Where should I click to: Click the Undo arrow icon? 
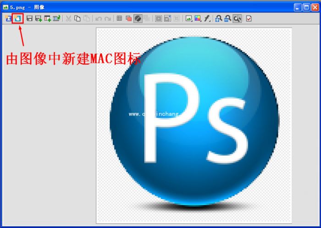(x=99, y=19)
